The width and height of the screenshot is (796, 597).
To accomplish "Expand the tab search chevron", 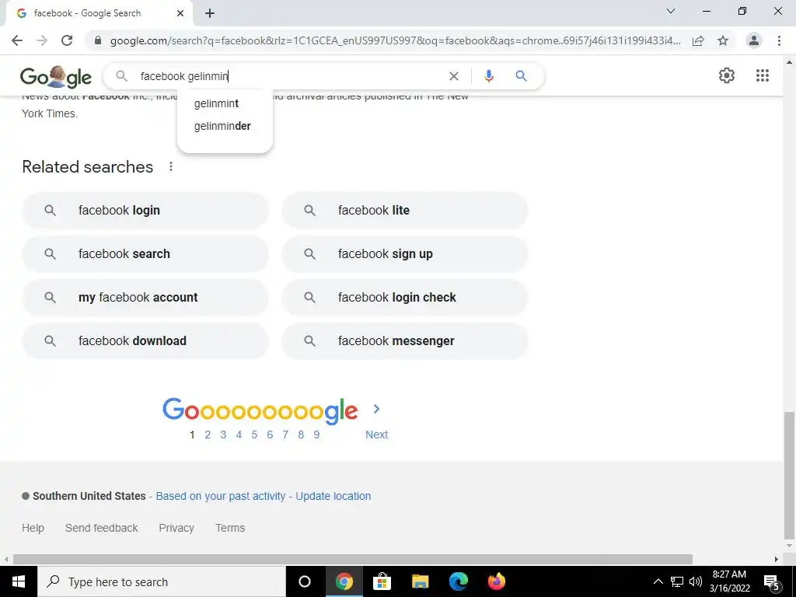I will pos(671,11).
